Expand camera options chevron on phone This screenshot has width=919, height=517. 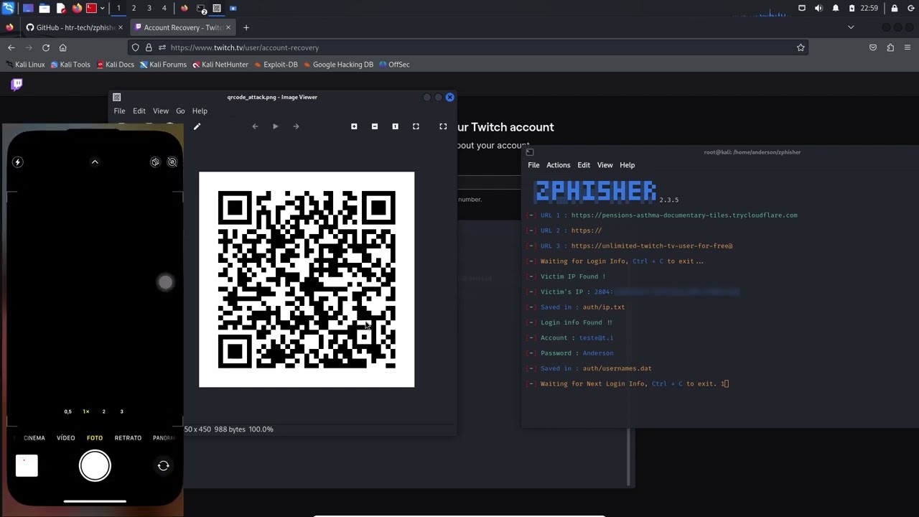click(95, 162)
